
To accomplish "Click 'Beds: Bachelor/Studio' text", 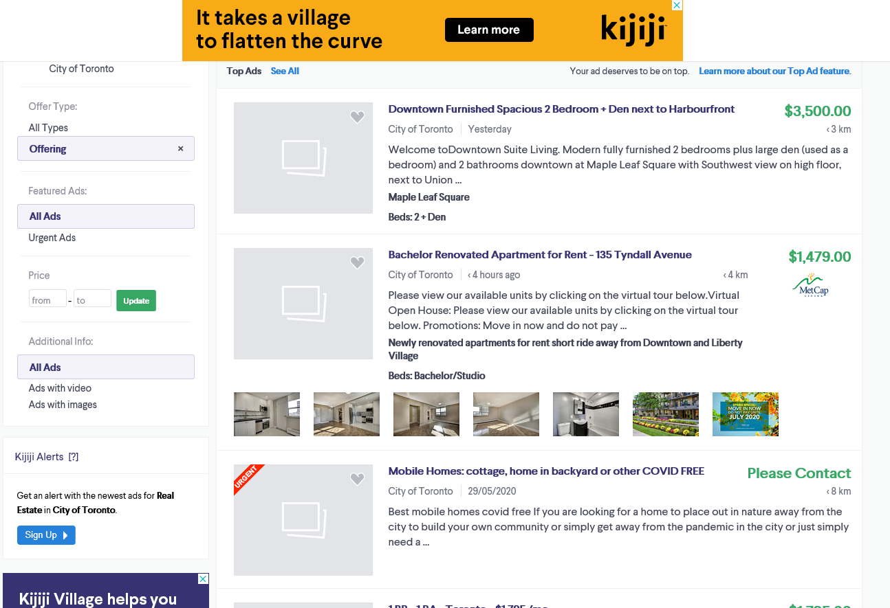I will [x=437, y=376].
